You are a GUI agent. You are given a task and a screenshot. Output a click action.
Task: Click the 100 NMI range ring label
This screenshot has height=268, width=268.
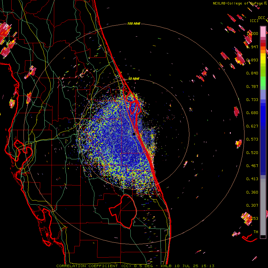point(134,24)
